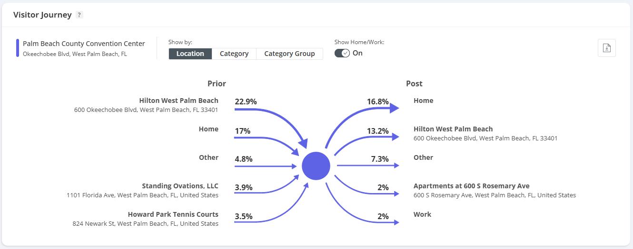
Task: Click the 22.9% prior flow label
Action: coord(246,101)
